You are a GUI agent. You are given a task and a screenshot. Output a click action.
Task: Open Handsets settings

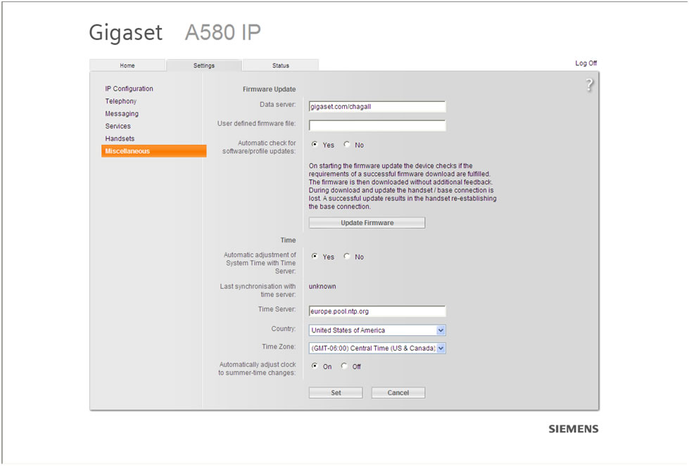(120, 138)
